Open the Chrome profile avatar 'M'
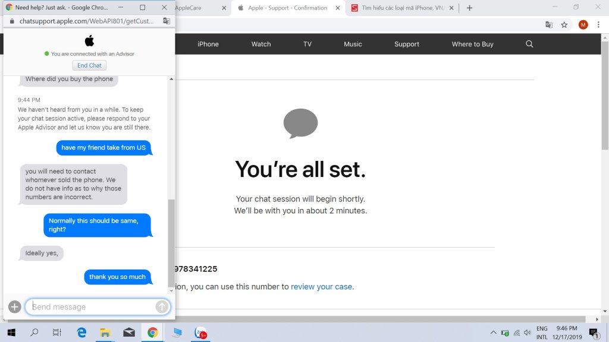This screenshot has height=342, width=609. click(x=583, y=25)
